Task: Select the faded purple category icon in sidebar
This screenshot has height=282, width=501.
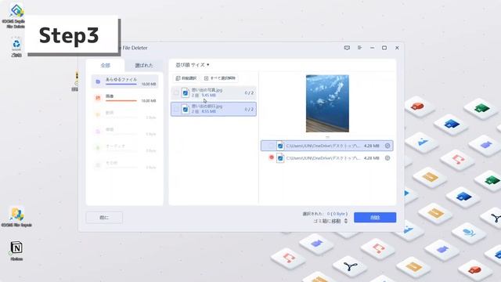Action: click(98, 131)
